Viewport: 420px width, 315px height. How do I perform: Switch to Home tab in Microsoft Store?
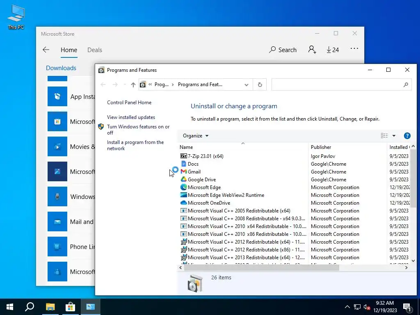click(x=69, y=50)
